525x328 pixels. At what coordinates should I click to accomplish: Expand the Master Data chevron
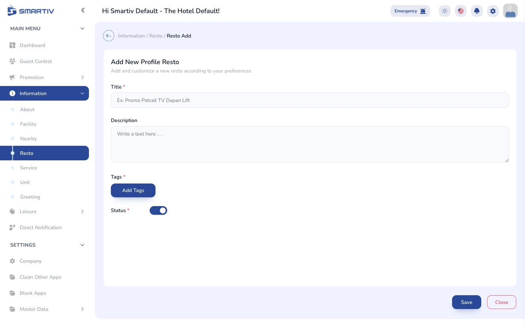82,309
